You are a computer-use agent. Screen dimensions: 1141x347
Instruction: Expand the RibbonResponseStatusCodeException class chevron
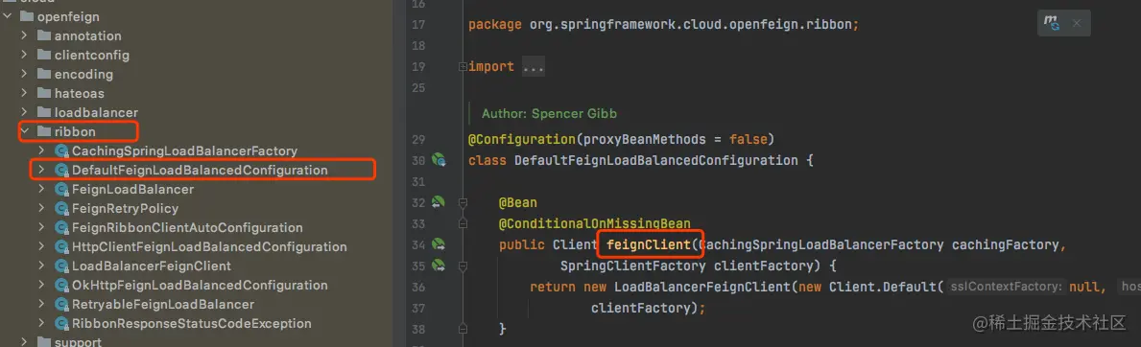[41, 324]
